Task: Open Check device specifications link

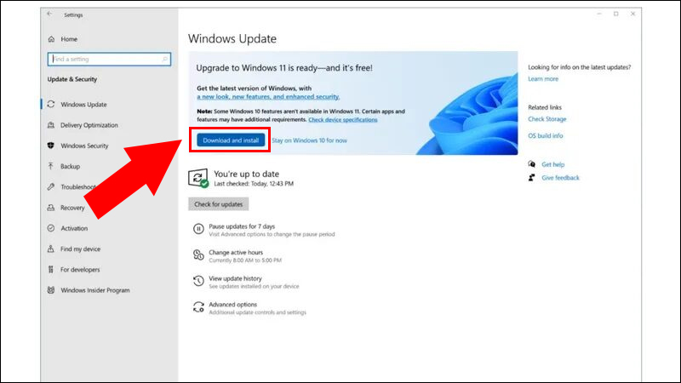Action: click(343, 119)
